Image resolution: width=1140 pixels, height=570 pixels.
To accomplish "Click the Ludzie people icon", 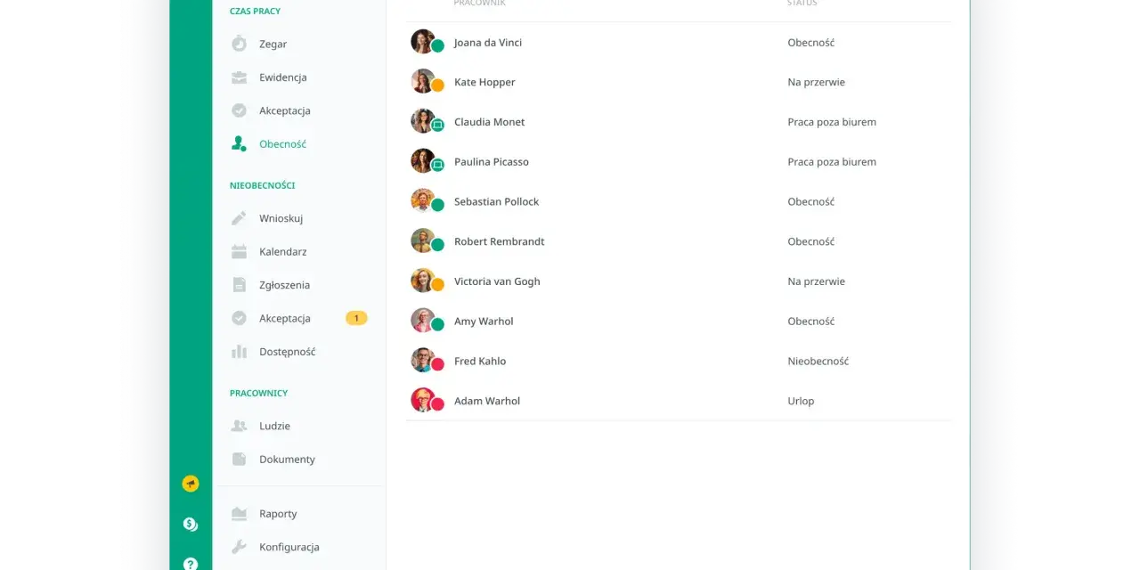I will (239, 426).
